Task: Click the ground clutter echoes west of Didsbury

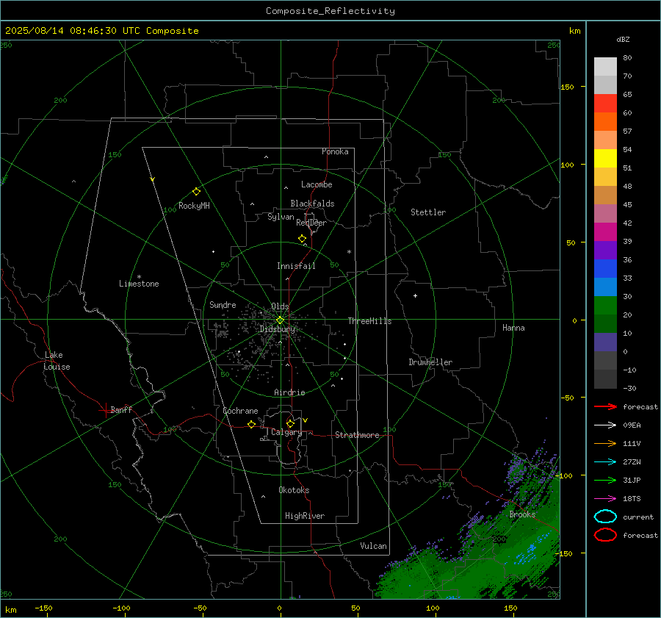Action: pos(222,328)
